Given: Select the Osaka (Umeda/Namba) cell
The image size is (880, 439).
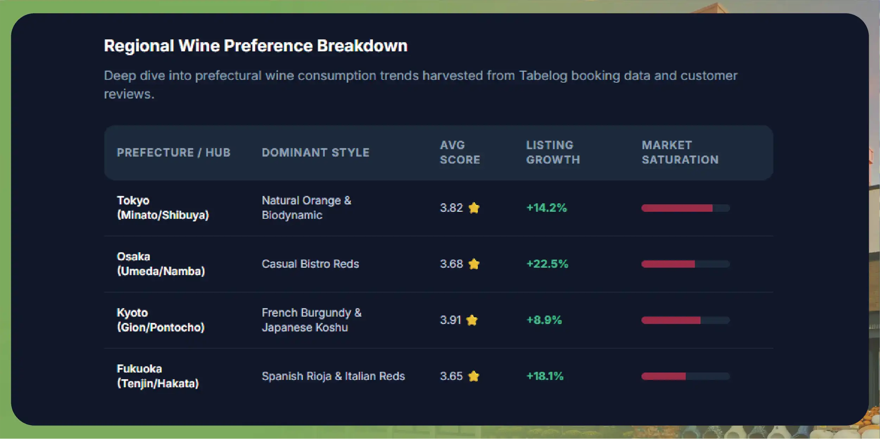Looking at the screenshot, I should tap(160, 264).
